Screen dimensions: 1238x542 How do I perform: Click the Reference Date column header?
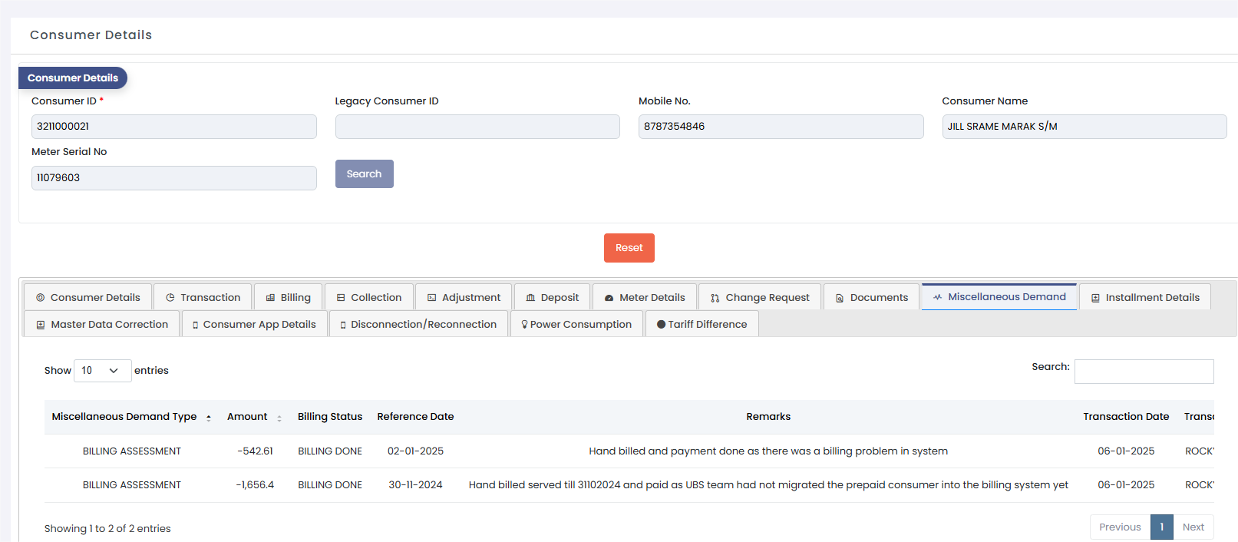tap(415, 417)
